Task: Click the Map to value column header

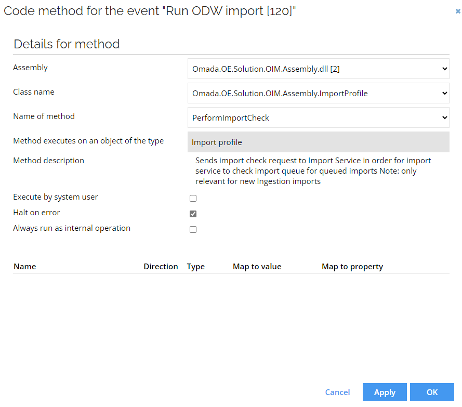Action: (257, 267)
